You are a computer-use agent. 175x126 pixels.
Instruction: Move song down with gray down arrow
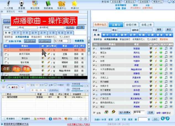pos(85,119)
